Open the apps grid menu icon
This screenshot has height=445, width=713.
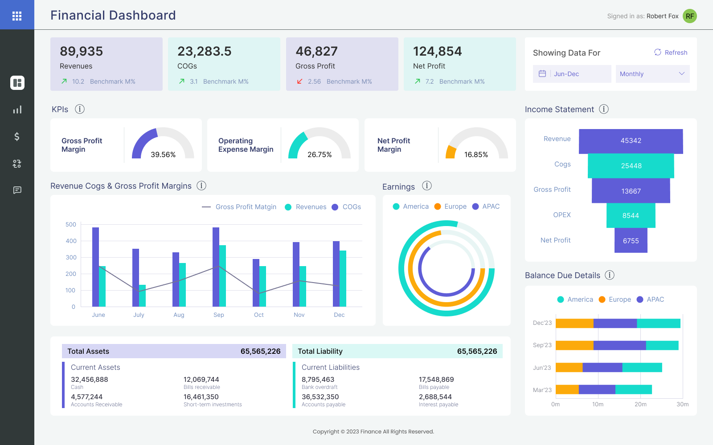click(x=17, y=16)
